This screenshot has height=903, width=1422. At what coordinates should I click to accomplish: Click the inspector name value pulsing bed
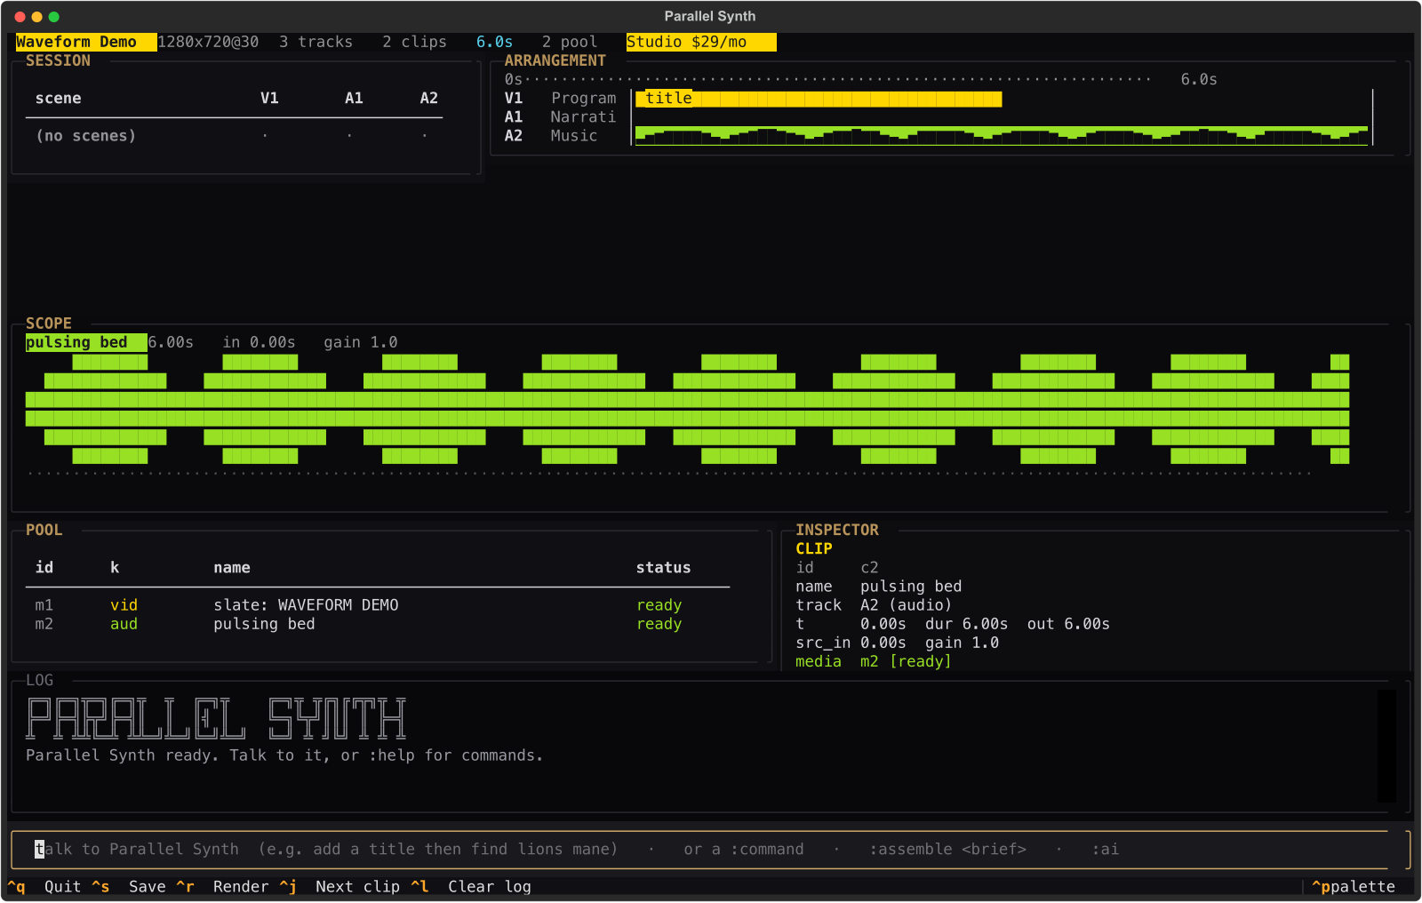(x=911, y=587)
